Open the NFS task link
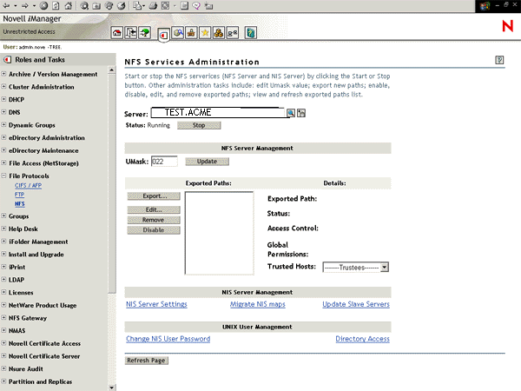This screenshot has width=521, height=391. point(20,204)
